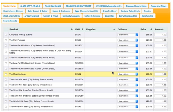Switch to Artisan Seafood tab
Screen dimensions: 173x112
tap(32, 16)
